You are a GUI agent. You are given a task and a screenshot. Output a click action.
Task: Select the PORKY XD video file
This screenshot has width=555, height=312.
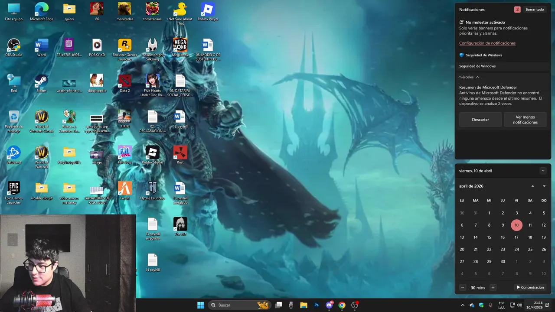97,48
